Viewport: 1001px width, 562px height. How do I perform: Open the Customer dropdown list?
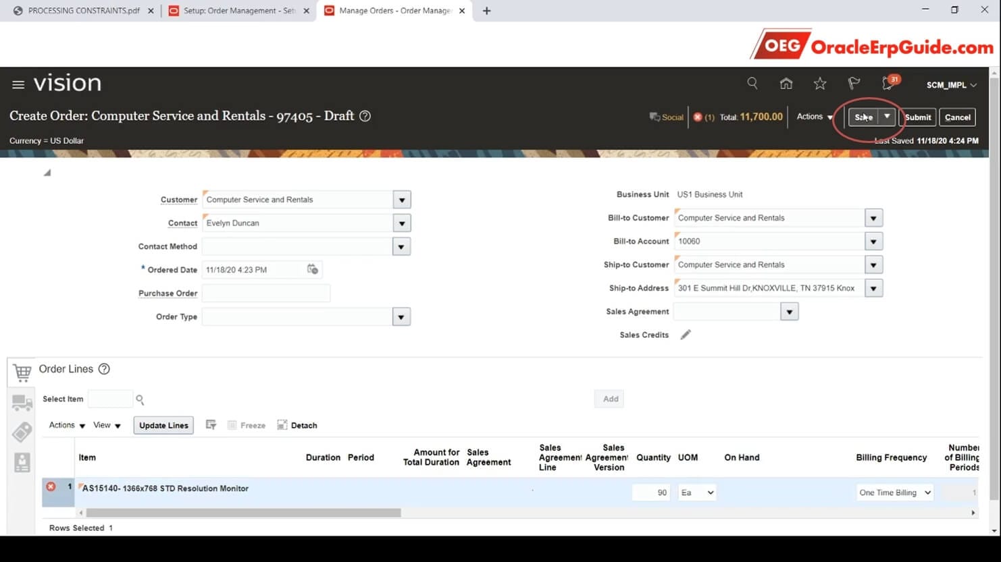(402, 200)
